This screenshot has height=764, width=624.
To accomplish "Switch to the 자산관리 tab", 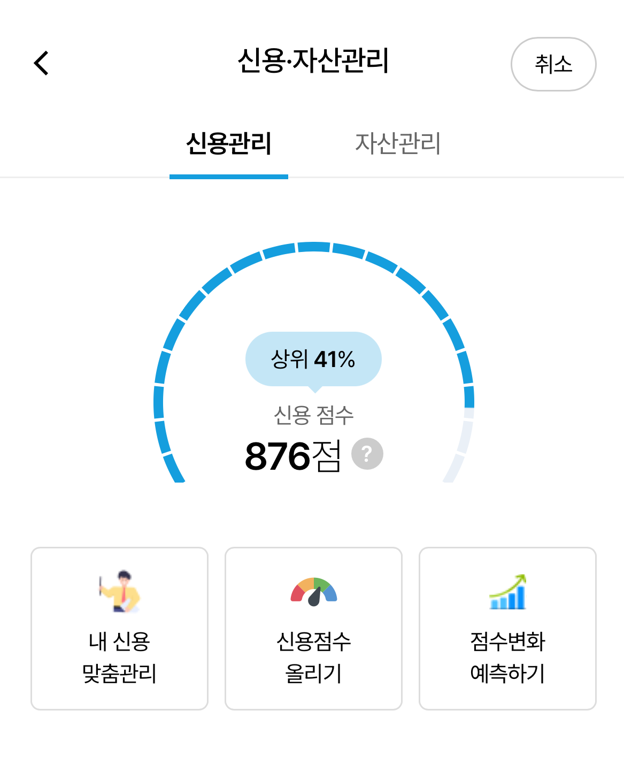I will coord(398,143).
